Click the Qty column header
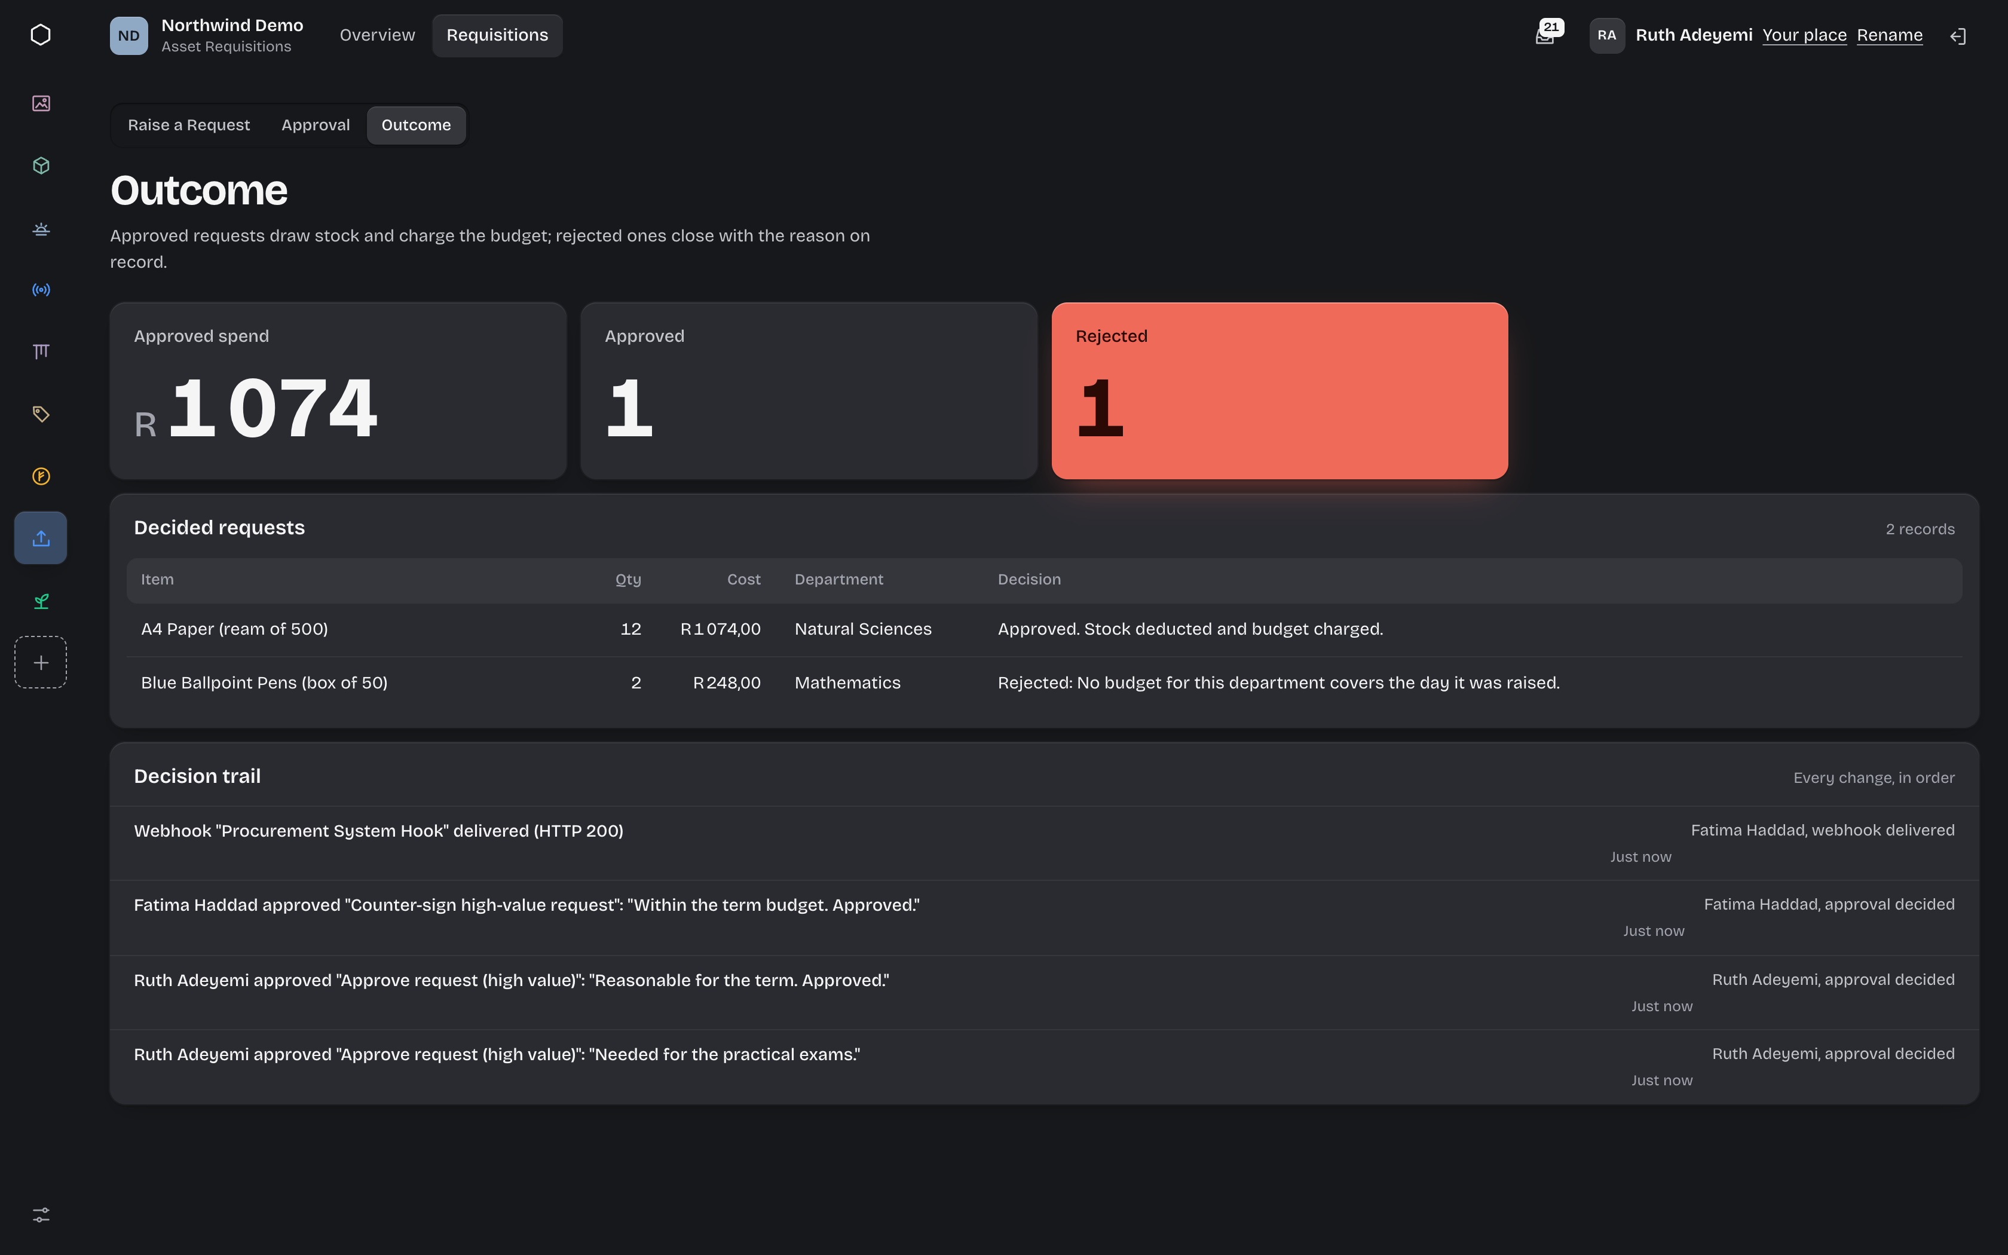 (628, 579)
